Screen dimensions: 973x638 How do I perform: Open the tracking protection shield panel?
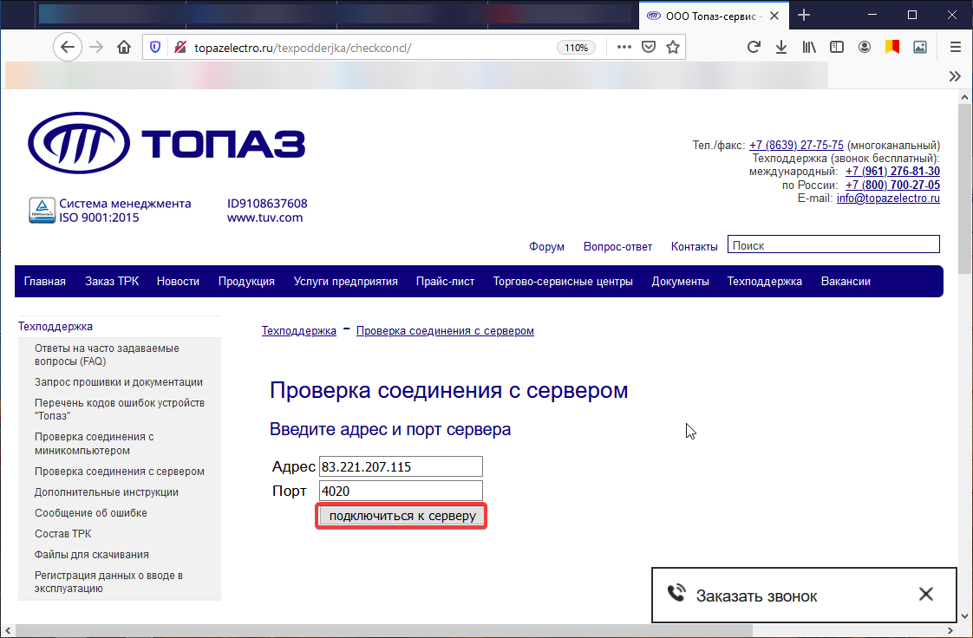tap(155, 47)
